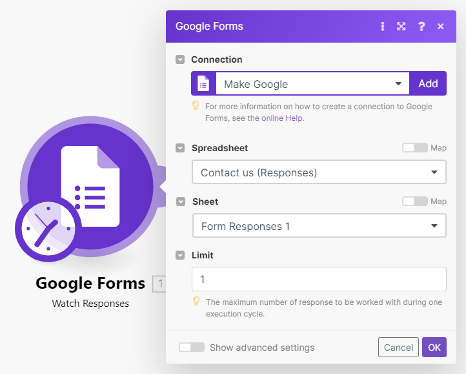Open the three-dot options menu in header
This screenshot has height=374, width=466.
coord(383,26)
